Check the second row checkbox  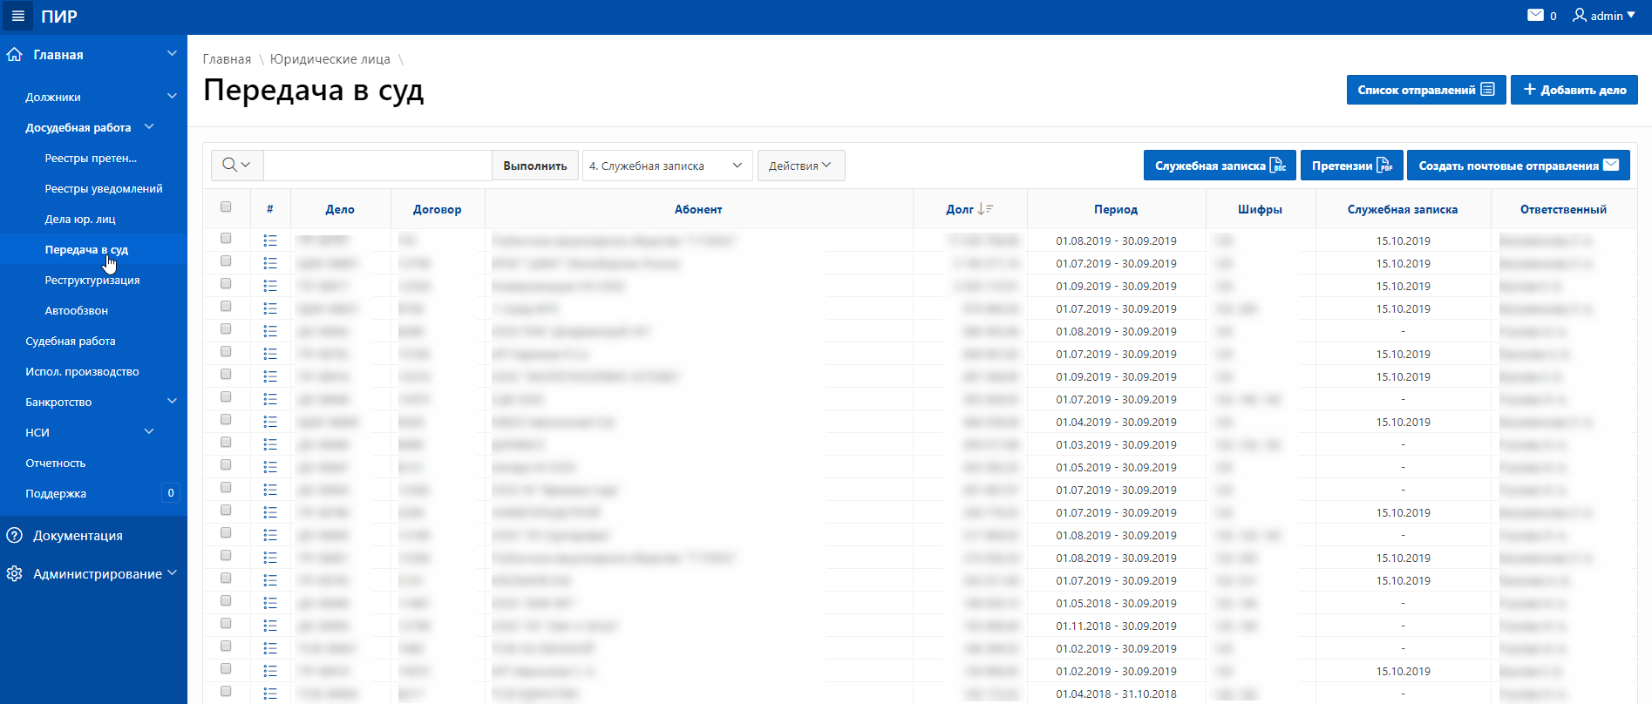coord(226,261)
